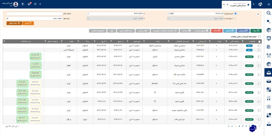The image size is (272, 136).
Task: Click the green 'ایجاد' button
Action: pos(256,31)
